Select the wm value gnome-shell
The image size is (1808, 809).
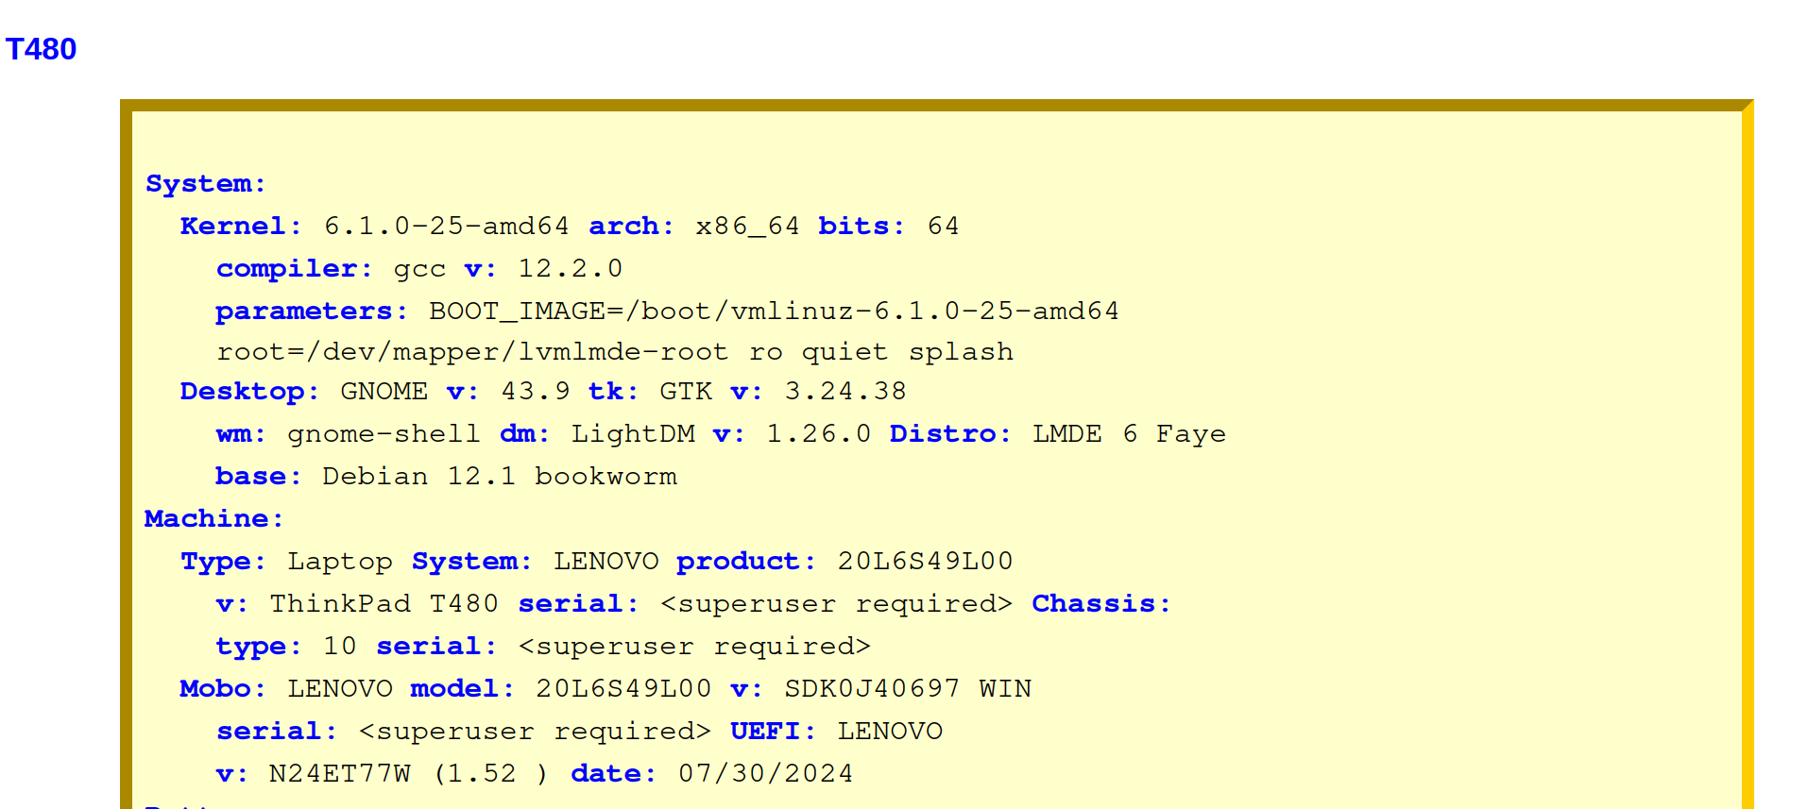tap(384, 433)
